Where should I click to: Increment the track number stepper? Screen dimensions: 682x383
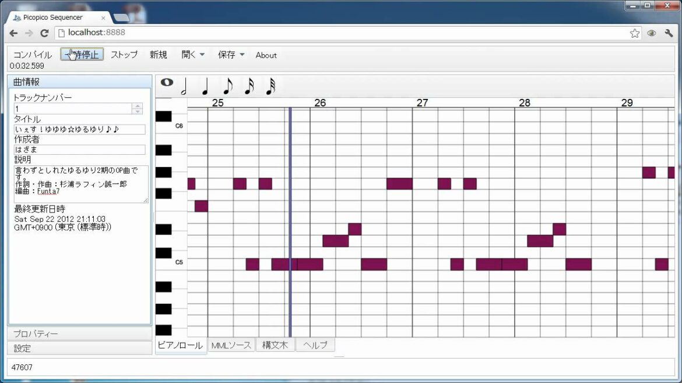coord(137,106)
